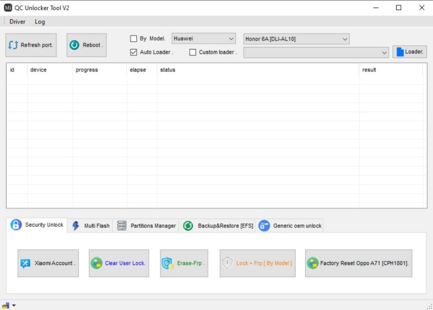Open the Log menu

40,22
